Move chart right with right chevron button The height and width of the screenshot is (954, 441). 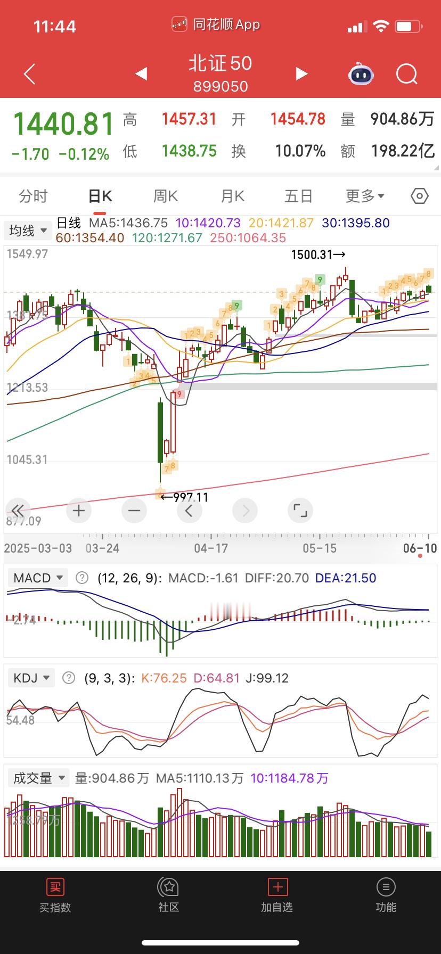click(x=245, y=511)
